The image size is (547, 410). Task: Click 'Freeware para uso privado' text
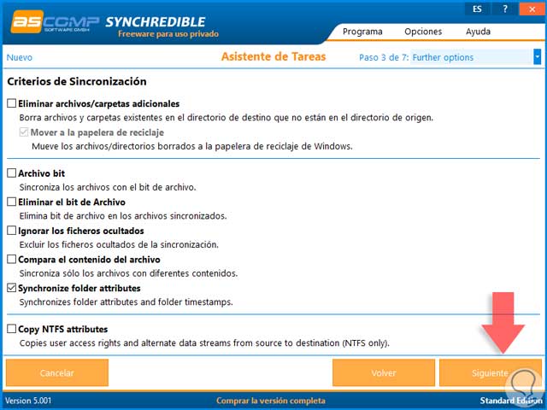[x=168, y=34]
